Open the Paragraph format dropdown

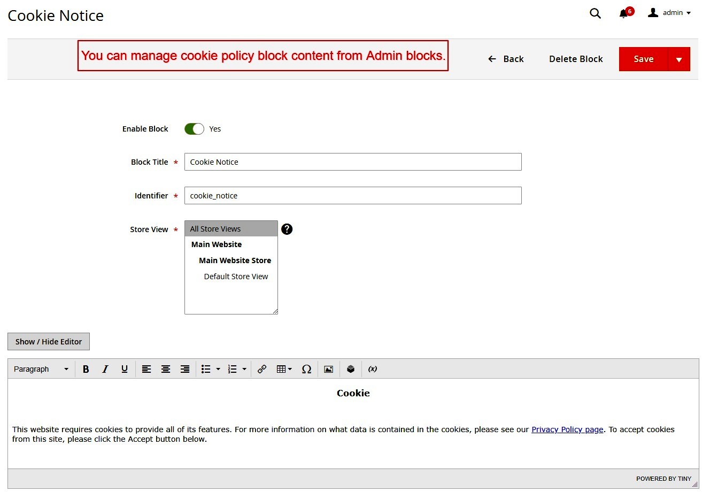point(41,369)
